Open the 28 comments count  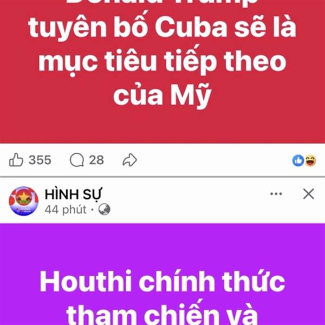96,160
